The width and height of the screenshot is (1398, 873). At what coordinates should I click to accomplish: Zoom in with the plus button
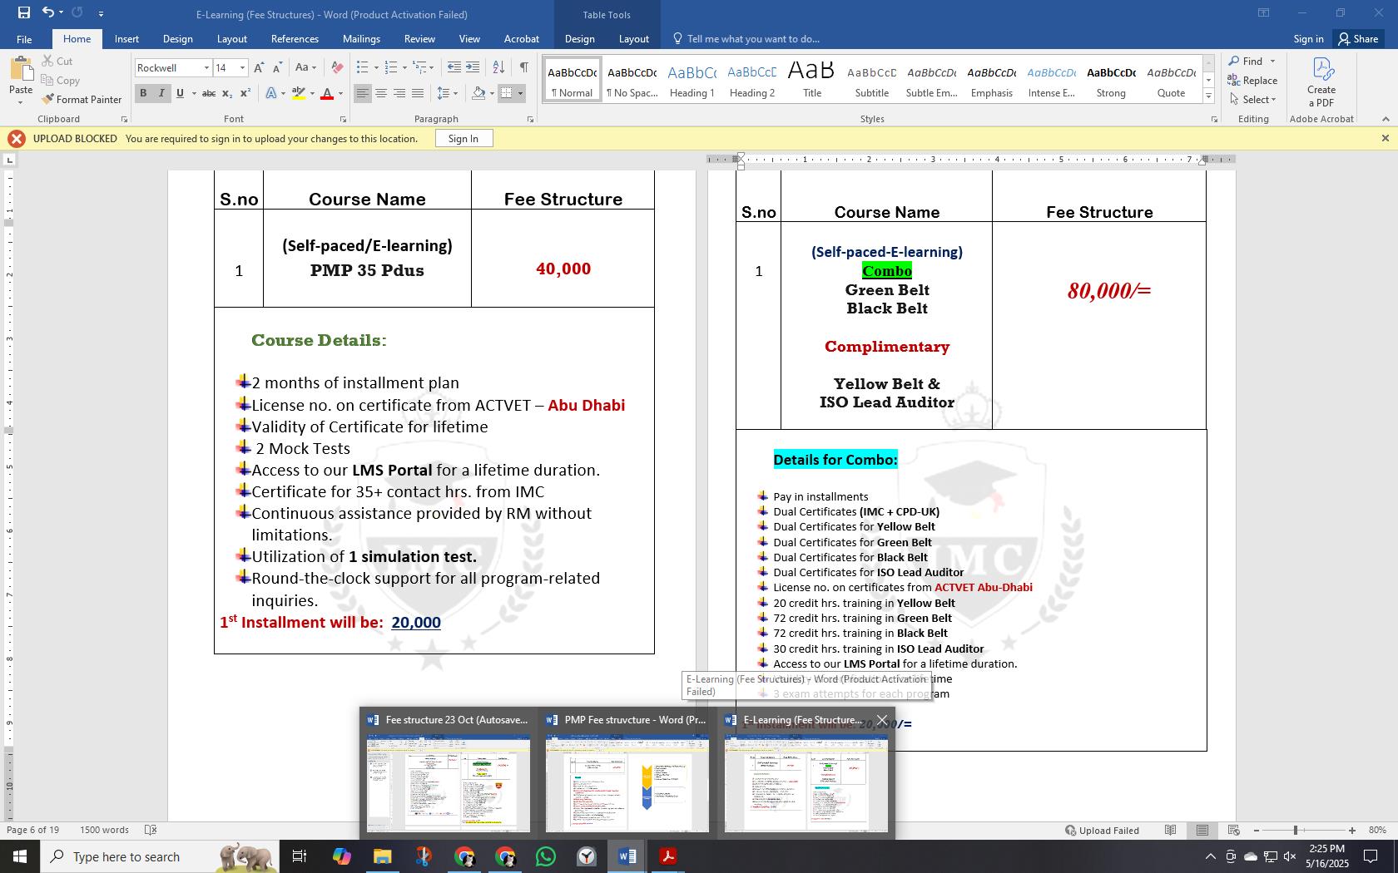coord(1352,830)
